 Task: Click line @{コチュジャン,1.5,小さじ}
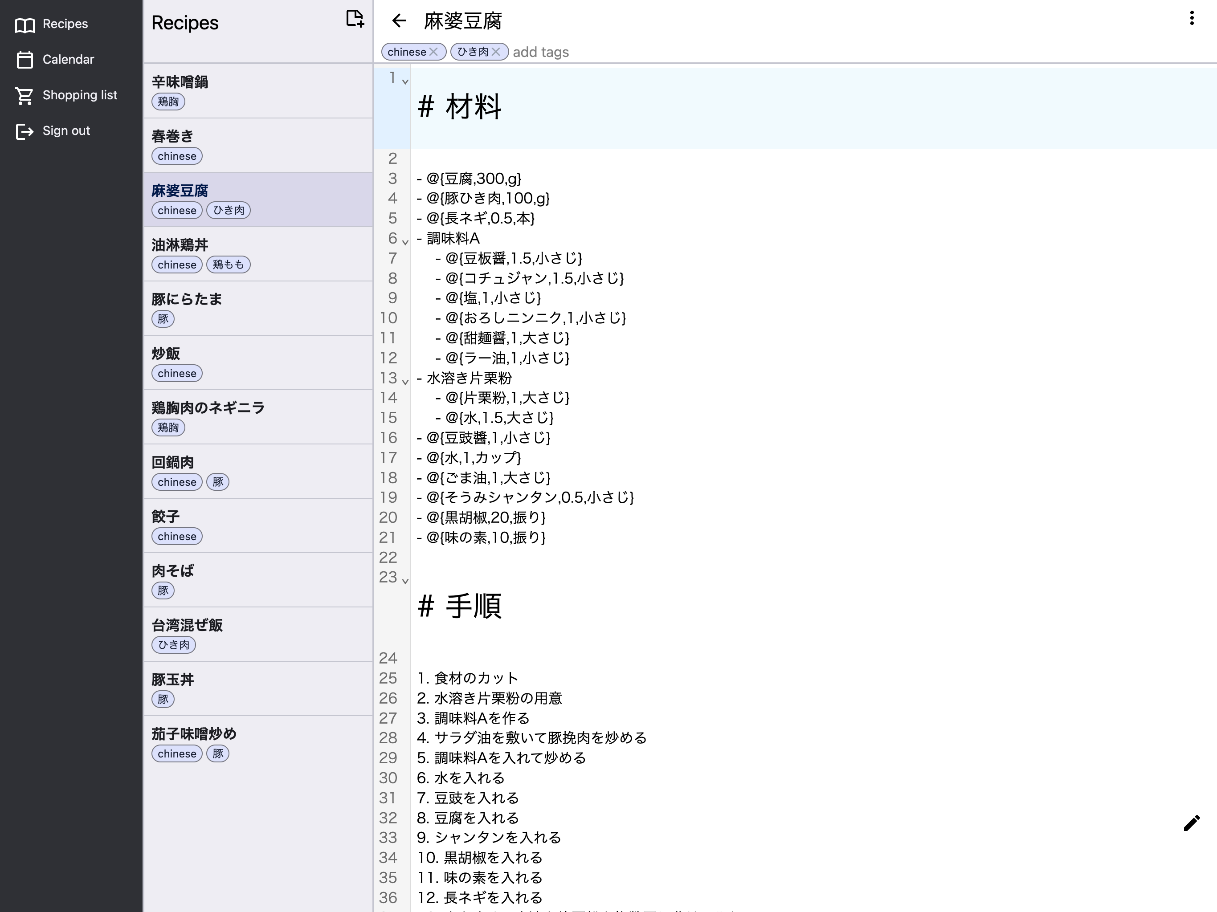[x=529, y=278]
